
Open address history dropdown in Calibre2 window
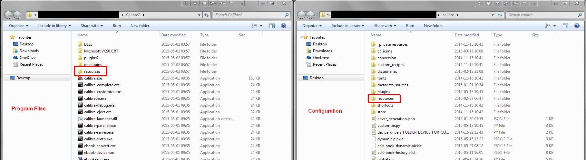(x=200, y=15)
